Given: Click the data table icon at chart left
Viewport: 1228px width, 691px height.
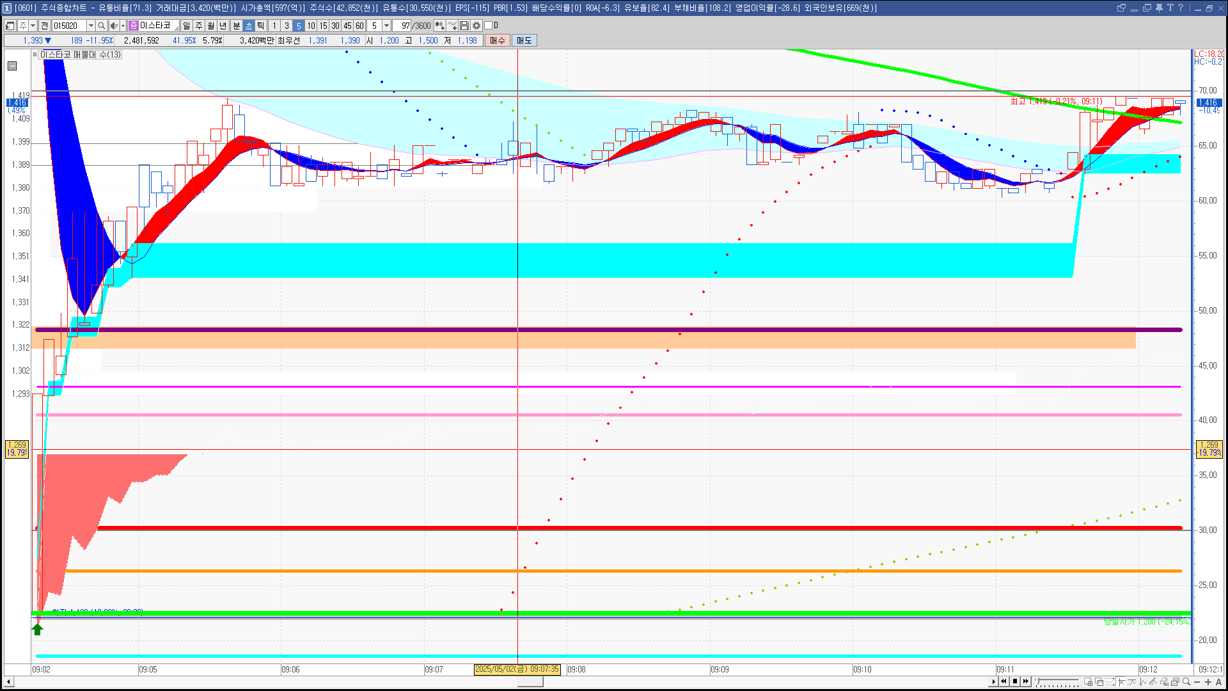Looking at the screenshot, I should click(x=12, y=66).
